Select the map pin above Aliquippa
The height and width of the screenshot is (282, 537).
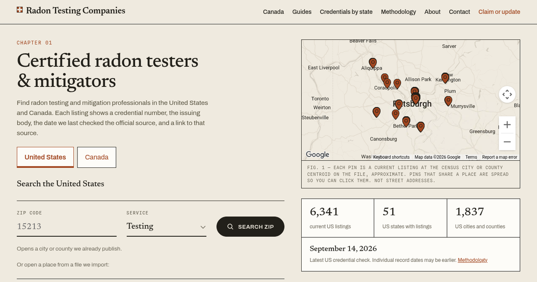(x=373, y=63)
